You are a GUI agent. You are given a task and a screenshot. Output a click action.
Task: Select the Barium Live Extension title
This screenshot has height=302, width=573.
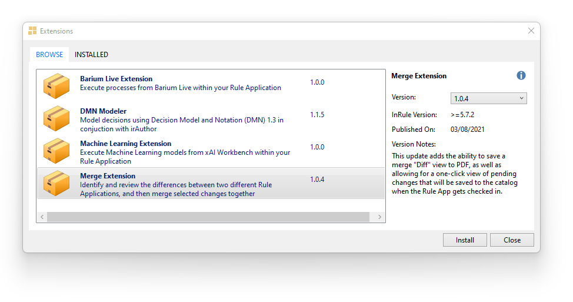116,79
